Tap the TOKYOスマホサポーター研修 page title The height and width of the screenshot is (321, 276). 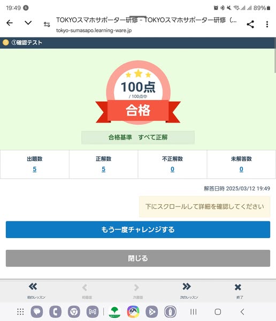tap(146, 20)
